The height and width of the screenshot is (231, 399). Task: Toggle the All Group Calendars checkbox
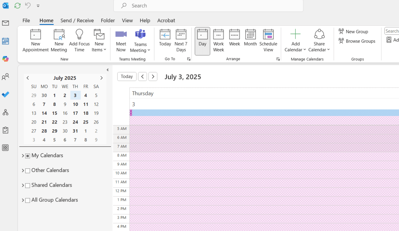[28, 201]
